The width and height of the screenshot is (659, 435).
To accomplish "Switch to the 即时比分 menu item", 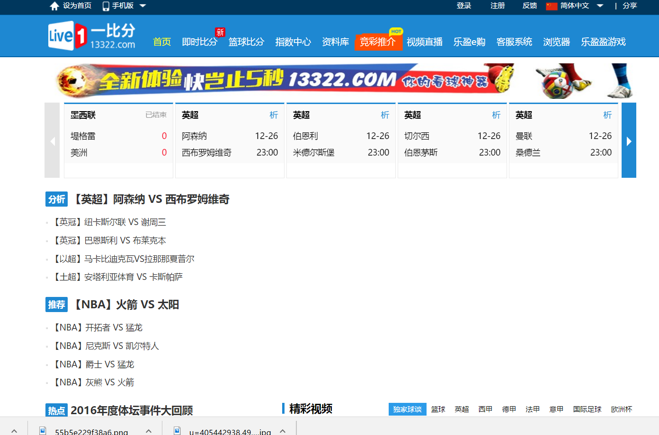I will (x=199, y=42).
